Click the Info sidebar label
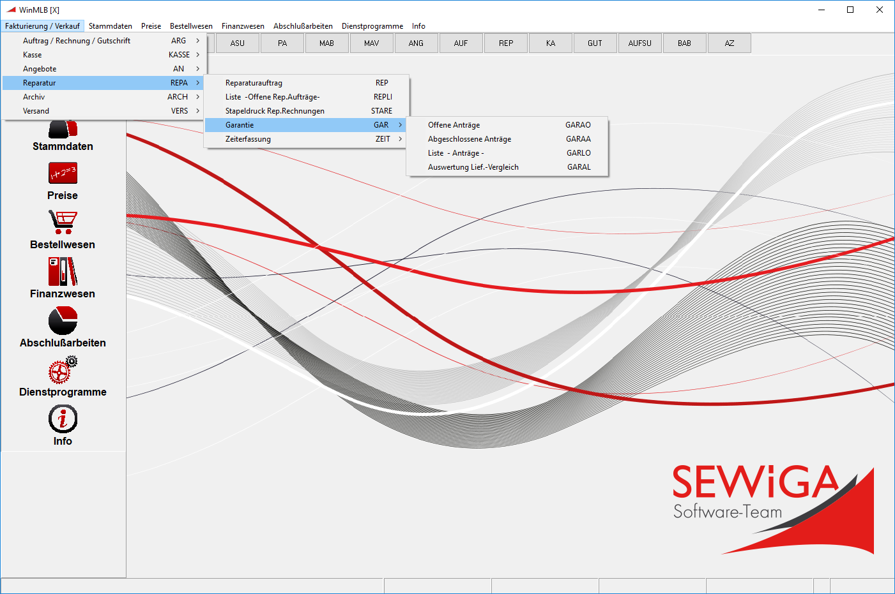The image size is (895, 594). (63, 441)
